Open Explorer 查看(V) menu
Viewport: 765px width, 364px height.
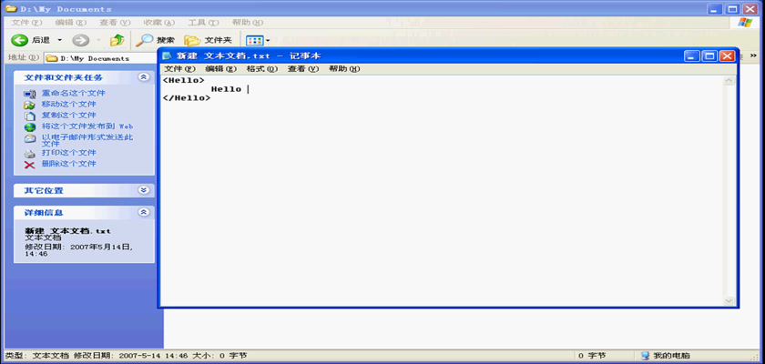[115, 23]
